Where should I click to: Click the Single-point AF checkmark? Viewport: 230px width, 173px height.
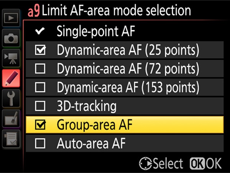(x=40, y=32)
